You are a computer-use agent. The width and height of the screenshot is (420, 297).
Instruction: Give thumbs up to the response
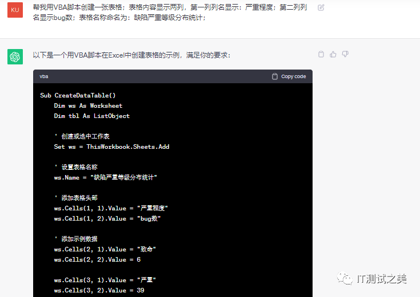click(333, 54)
